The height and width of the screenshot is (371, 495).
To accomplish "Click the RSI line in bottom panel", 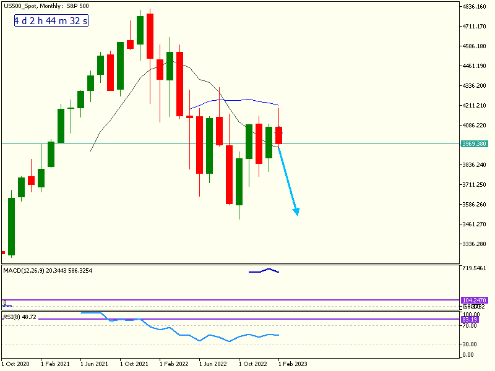I will click(186, 335).
